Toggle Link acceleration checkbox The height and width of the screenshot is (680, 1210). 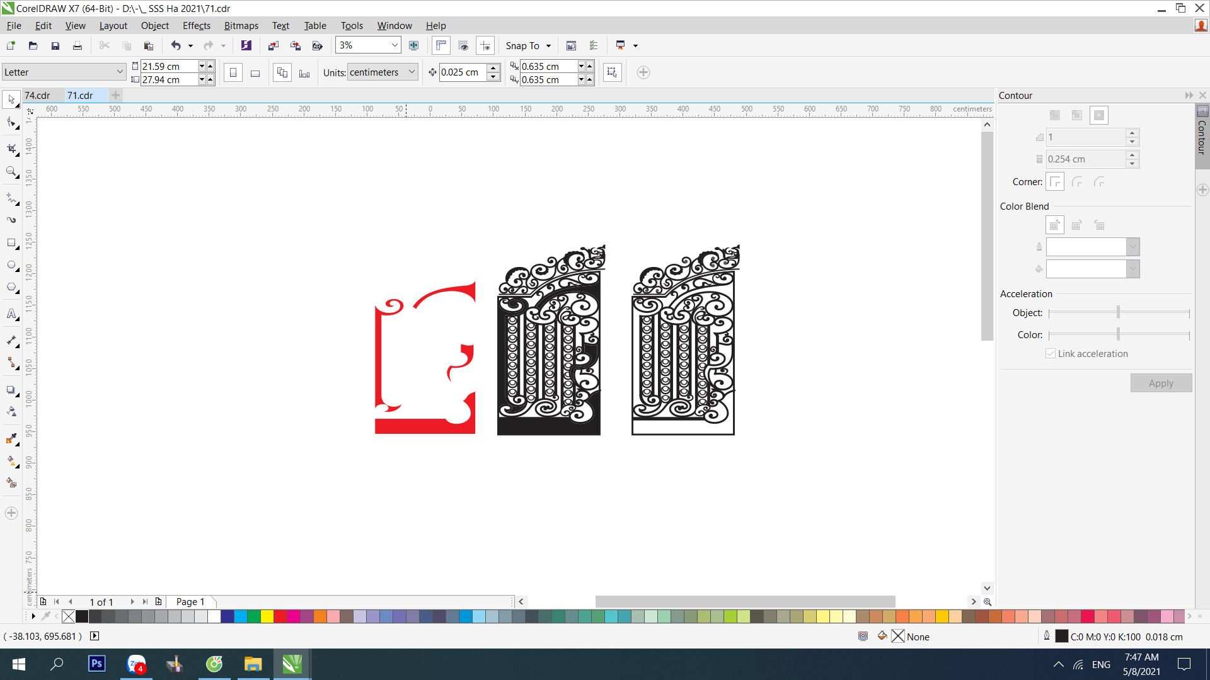(1051, 353)
